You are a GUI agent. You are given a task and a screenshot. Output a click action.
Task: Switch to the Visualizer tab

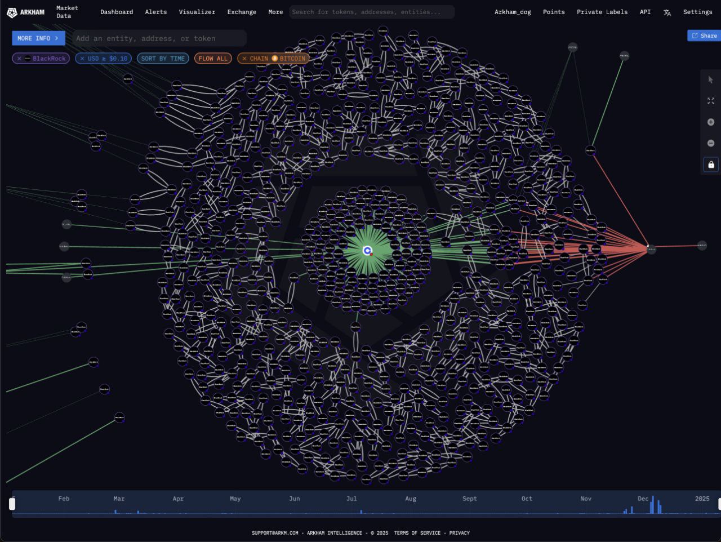tap(197, 12)
